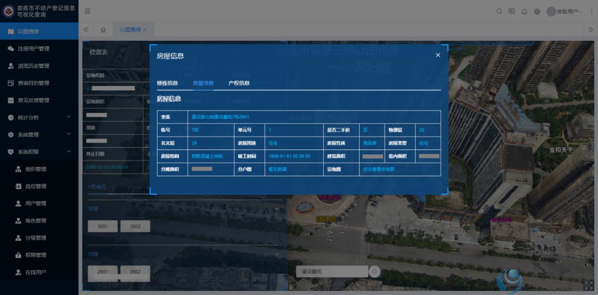
Task: Collapse the 系统权限 sidebar menu
Action: (39, 152)
